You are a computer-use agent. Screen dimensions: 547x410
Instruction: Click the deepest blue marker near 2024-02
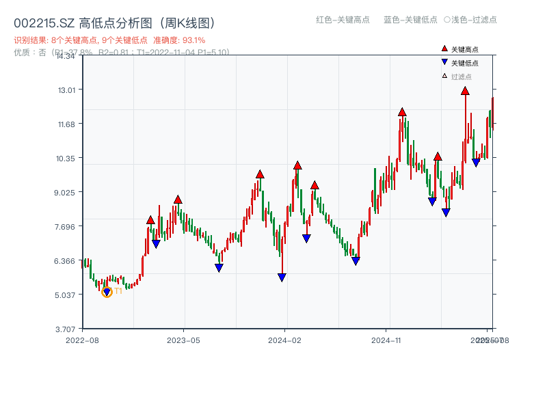282,276
